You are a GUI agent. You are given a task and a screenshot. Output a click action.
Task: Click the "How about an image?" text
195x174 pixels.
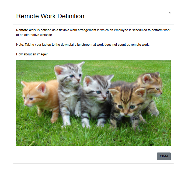coord(32,54)
